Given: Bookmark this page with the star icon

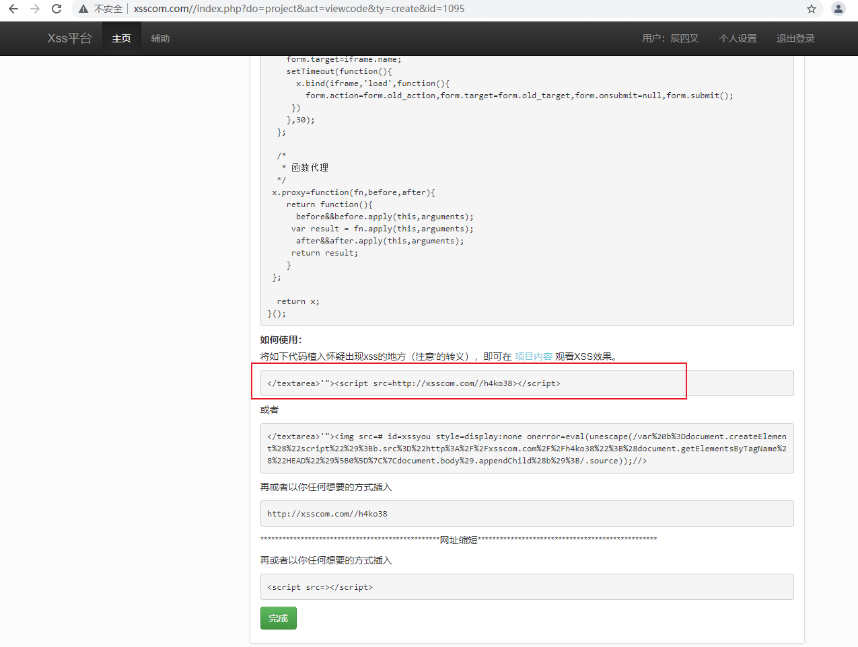Looking at the screenshot, I should tap(812, 9).
